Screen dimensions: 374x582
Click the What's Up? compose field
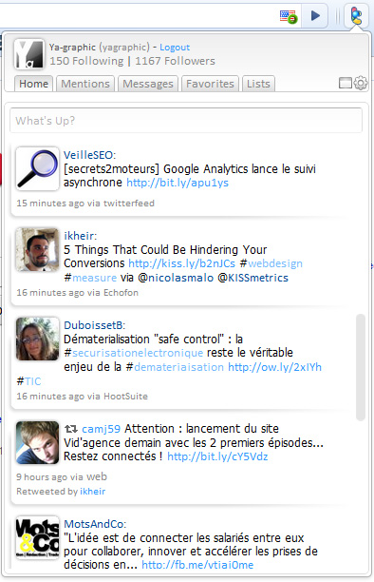tap(186, 121)
